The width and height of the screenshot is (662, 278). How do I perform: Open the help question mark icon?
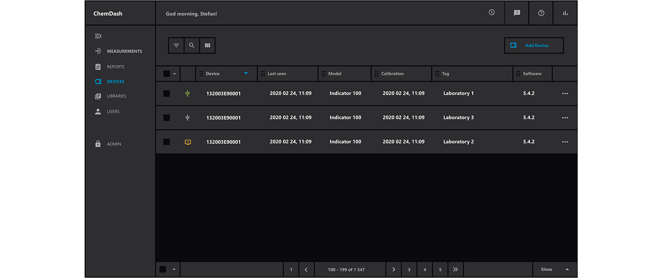[x=541, y=13]
